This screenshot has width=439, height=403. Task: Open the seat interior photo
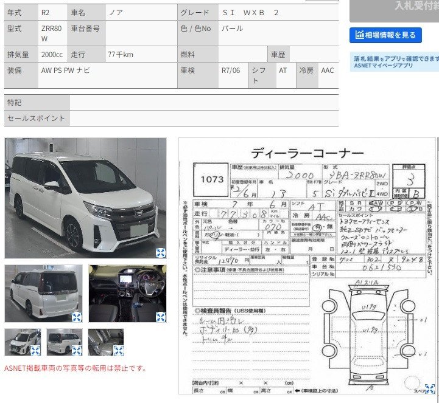[106, 342]
